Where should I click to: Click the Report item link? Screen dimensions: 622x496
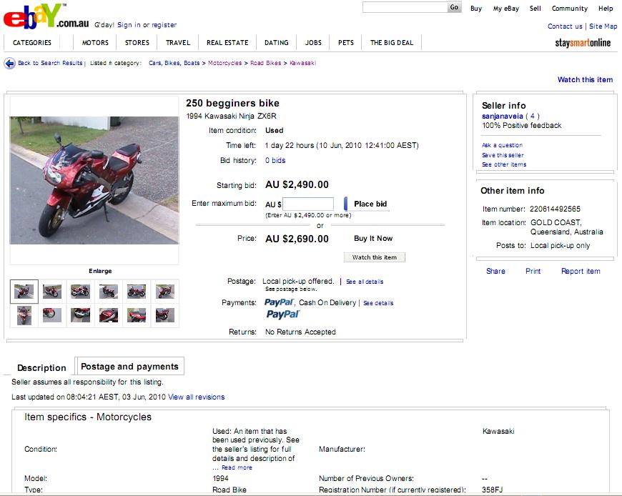click(x=580, y=272)
